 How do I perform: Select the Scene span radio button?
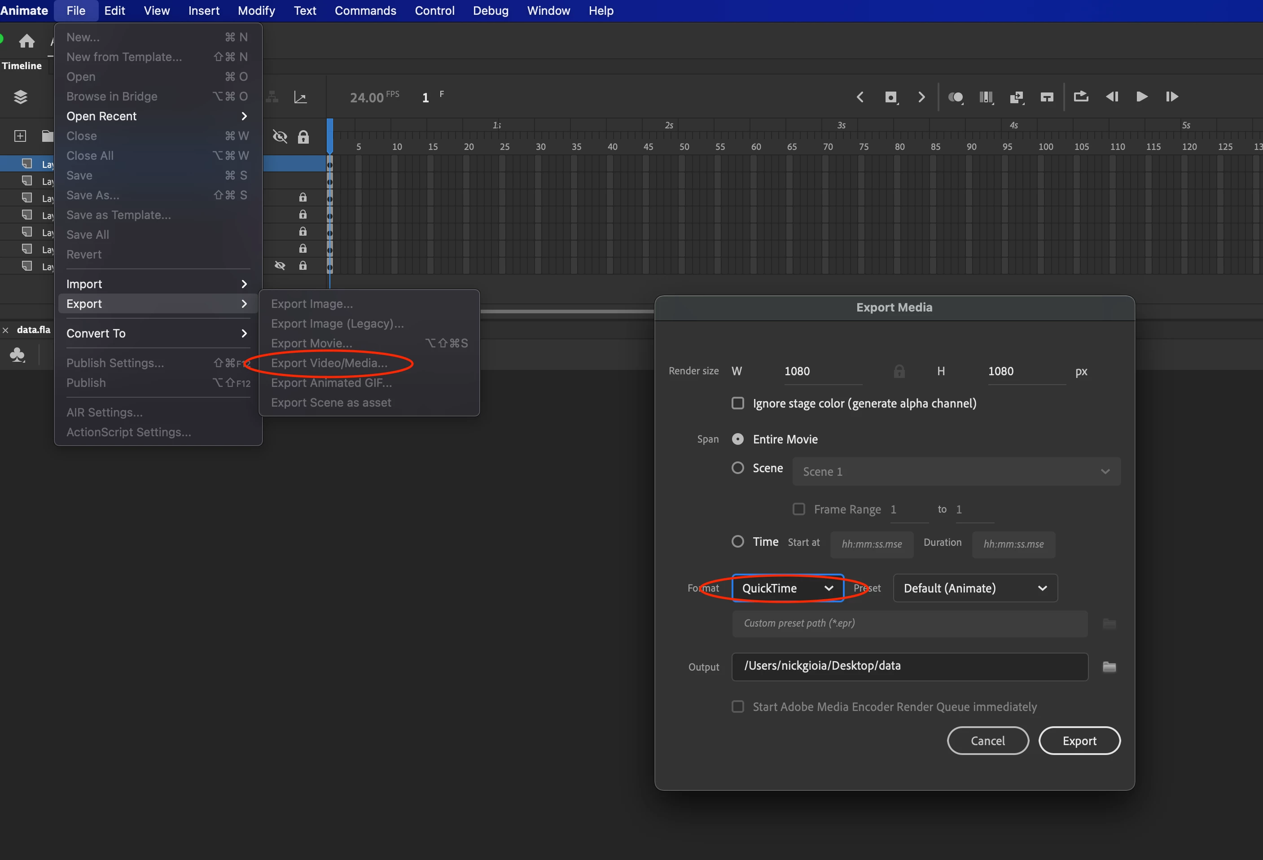point(737,468)
